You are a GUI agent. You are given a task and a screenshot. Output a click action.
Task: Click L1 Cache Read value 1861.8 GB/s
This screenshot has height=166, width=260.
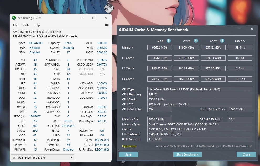(x=160, y=58)
